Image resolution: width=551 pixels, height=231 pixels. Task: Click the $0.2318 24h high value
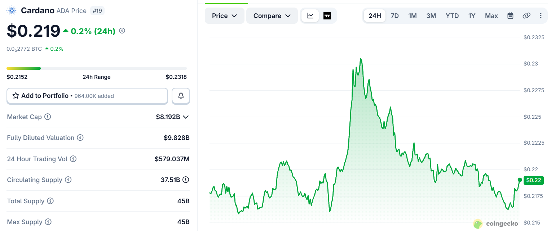176,77
